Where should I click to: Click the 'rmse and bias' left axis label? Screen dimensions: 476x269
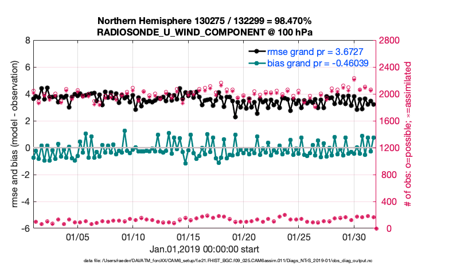[x=13, y=134]
